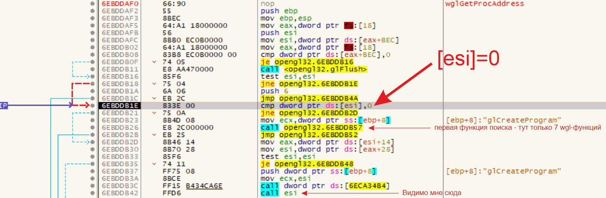Toggle breakpoint dot at address 6EBDDB1E
Screen dimensions: 606x198
tap(92, 106)
